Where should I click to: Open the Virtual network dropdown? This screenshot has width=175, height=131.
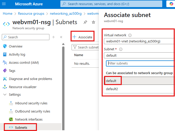pos(139,41)
